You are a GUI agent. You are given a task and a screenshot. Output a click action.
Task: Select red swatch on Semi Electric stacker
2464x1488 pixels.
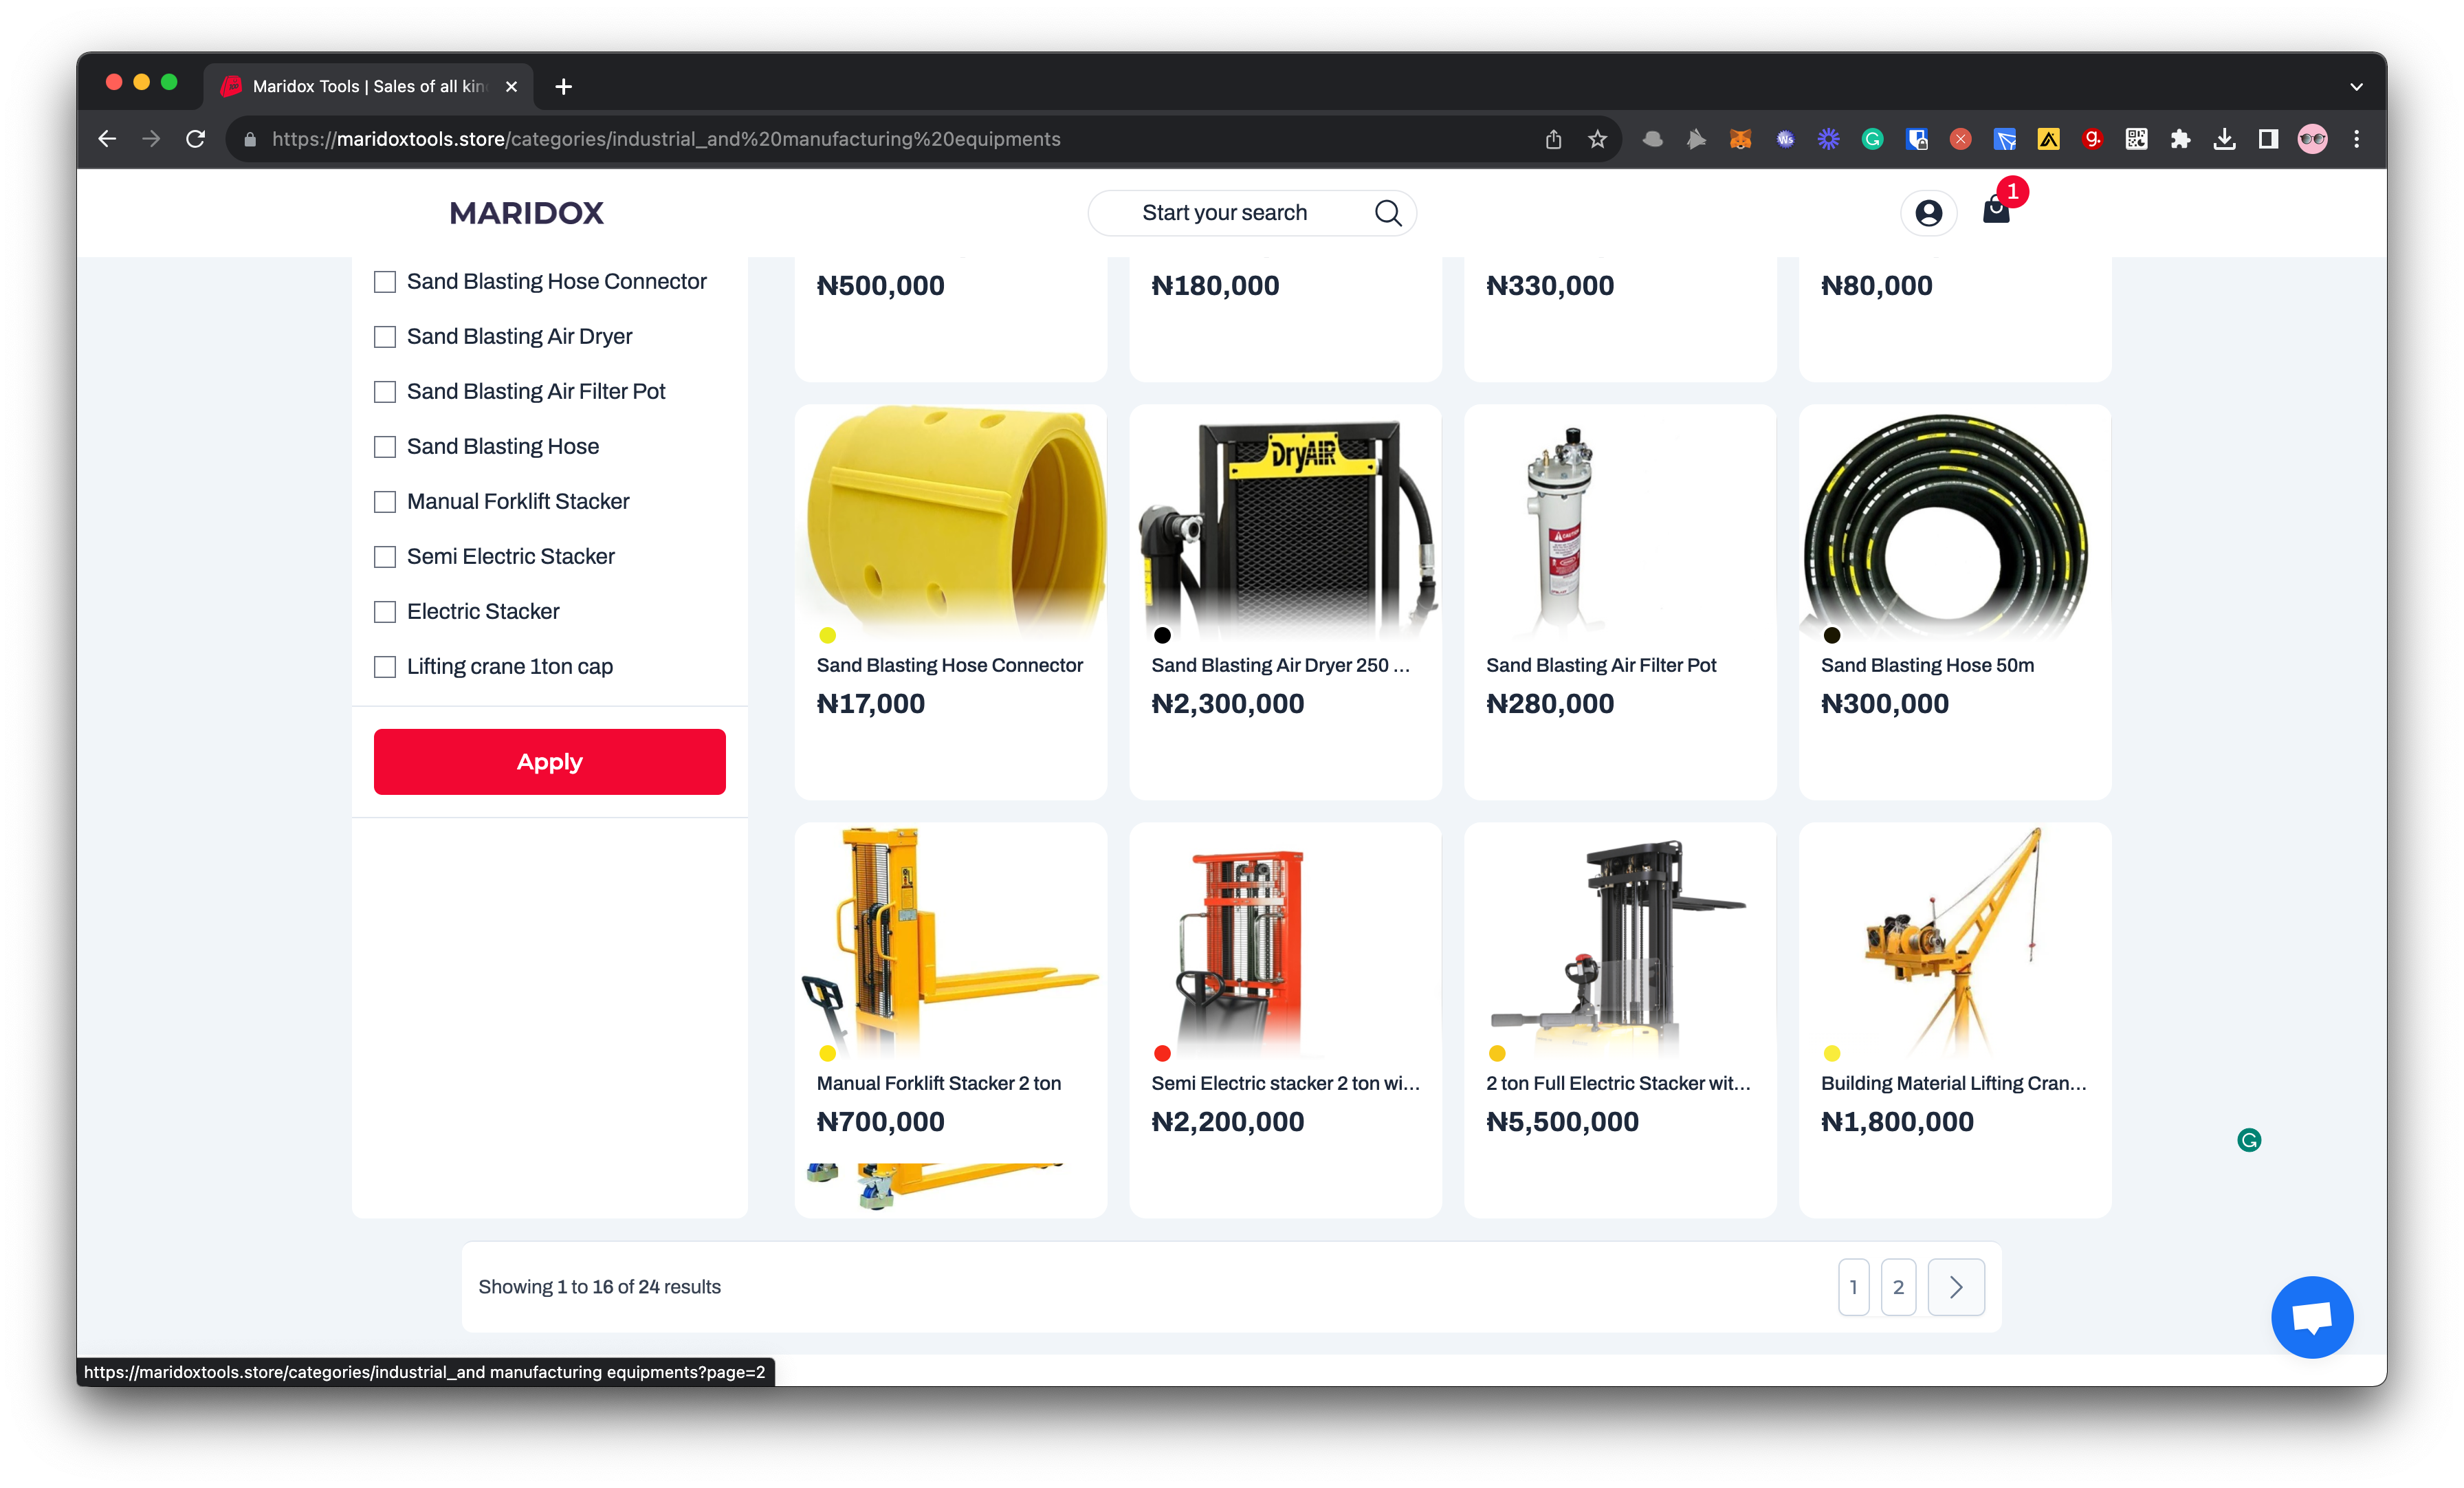[x=1162, y=1053]
